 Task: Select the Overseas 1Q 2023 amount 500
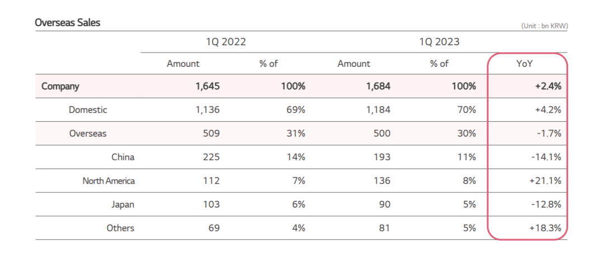pos(382,133)
